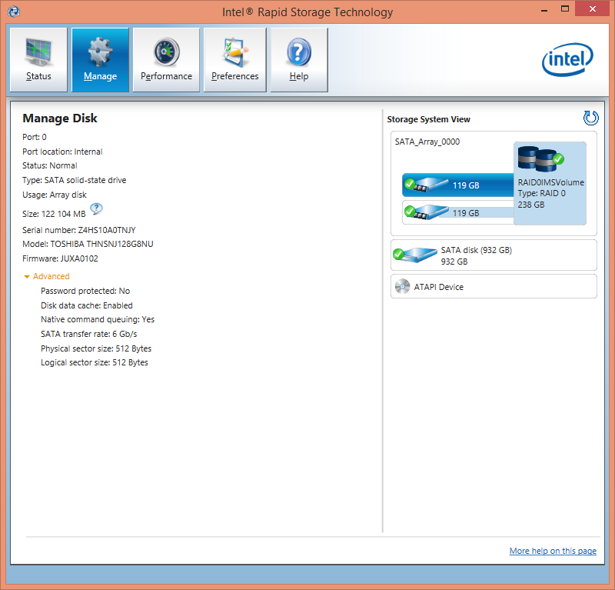Image resolution: width=615 pixels, height=590 pixels.
Task: Click the SATA transfer rate: 6 Gb/s text
Action: (88, 334)
